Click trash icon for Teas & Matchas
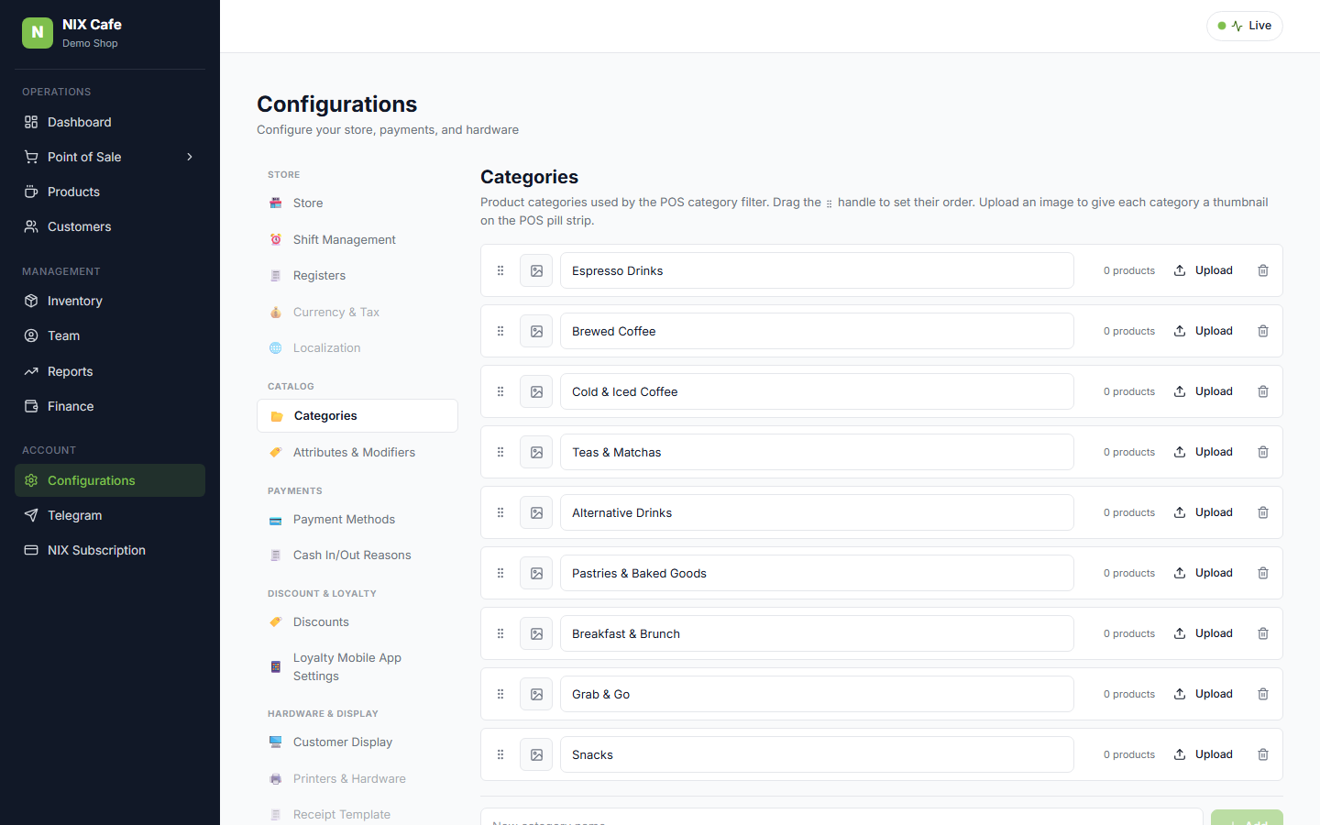This screenshot has height=825, width=1320. [1263, 452]
